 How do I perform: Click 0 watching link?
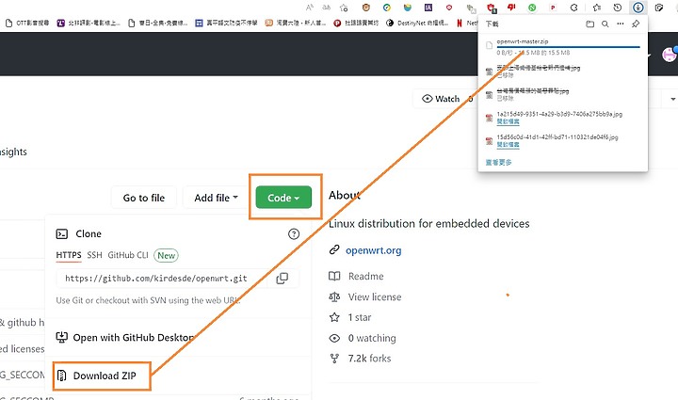(372, 338)
